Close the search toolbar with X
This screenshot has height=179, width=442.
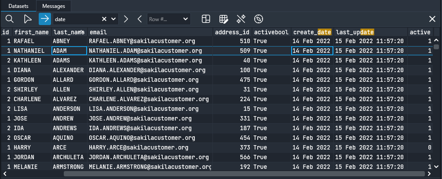tap(432, 19)
